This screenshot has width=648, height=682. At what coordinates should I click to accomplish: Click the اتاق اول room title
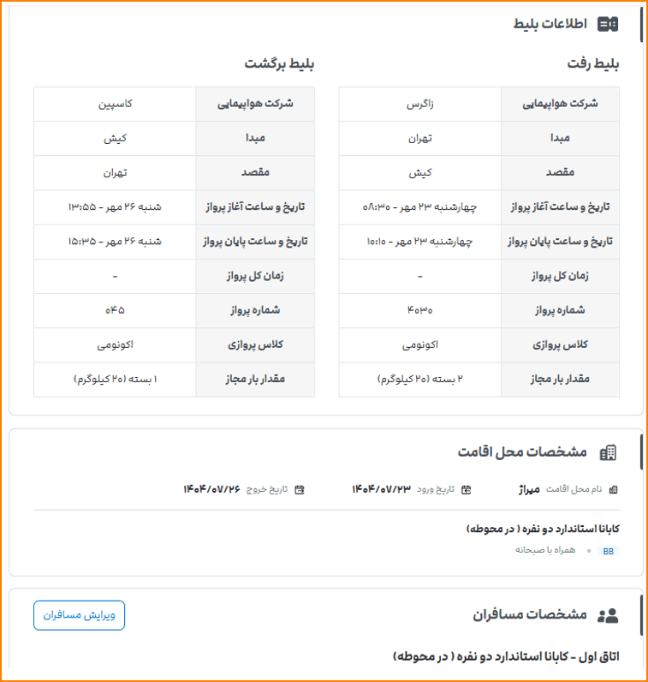coord(506,656)
